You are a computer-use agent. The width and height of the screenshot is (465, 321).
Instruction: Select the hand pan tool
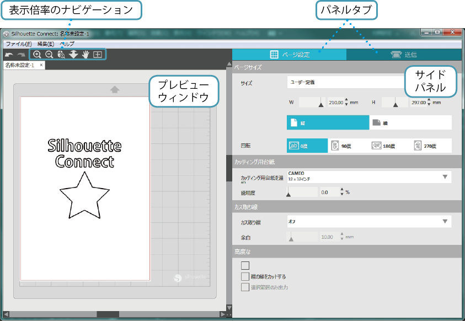tap(85, 55)
